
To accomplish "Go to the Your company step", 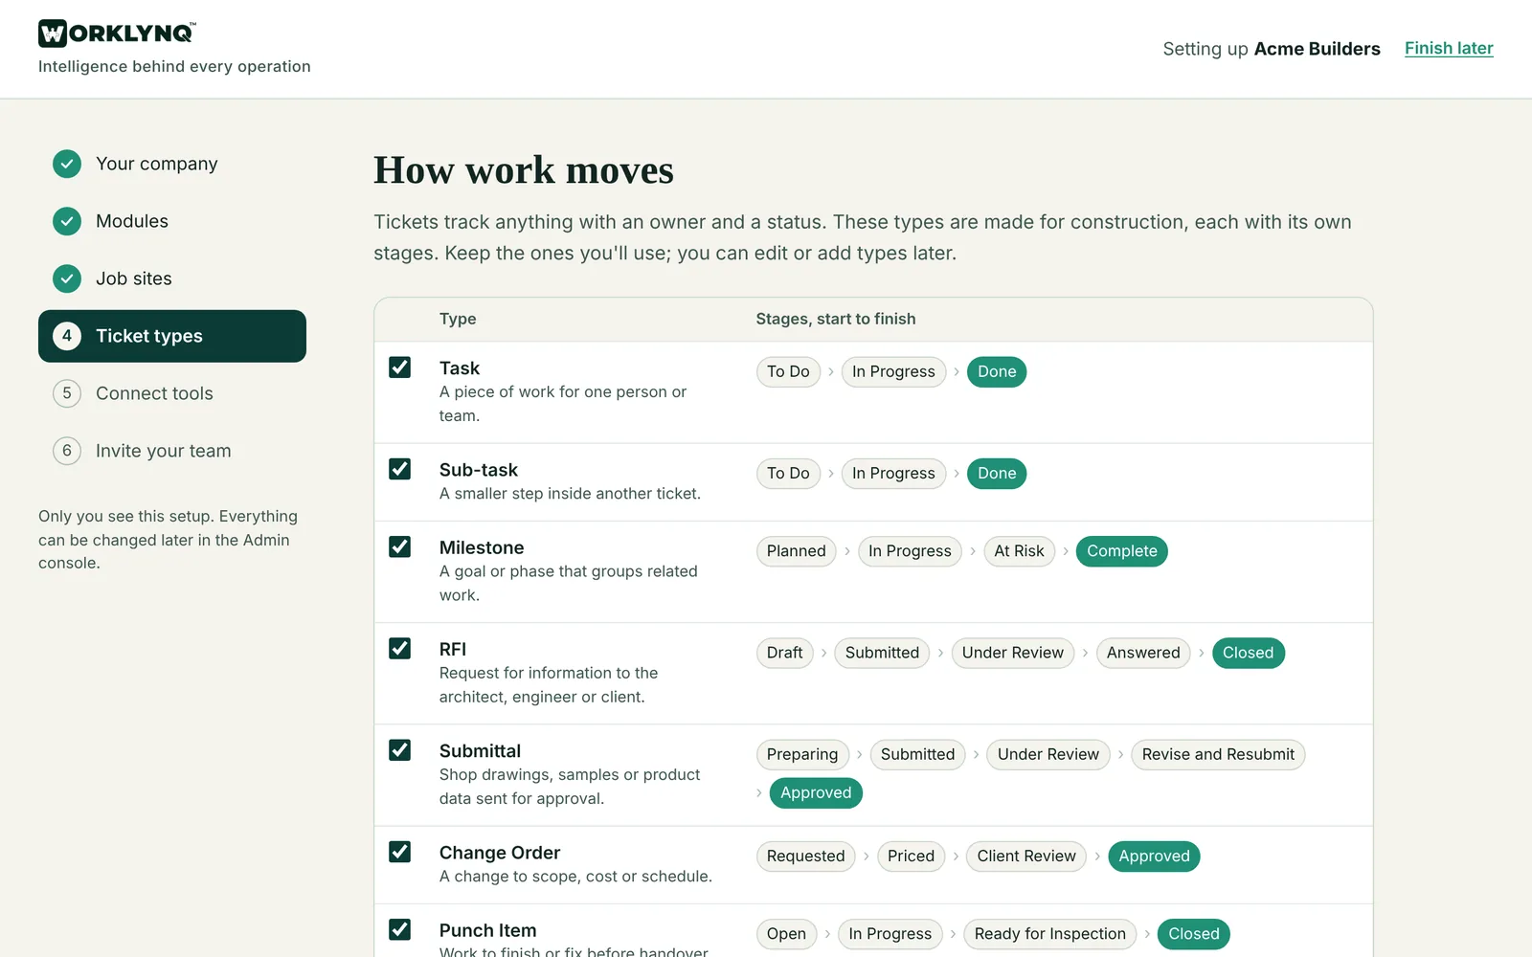I will point(172,164).
